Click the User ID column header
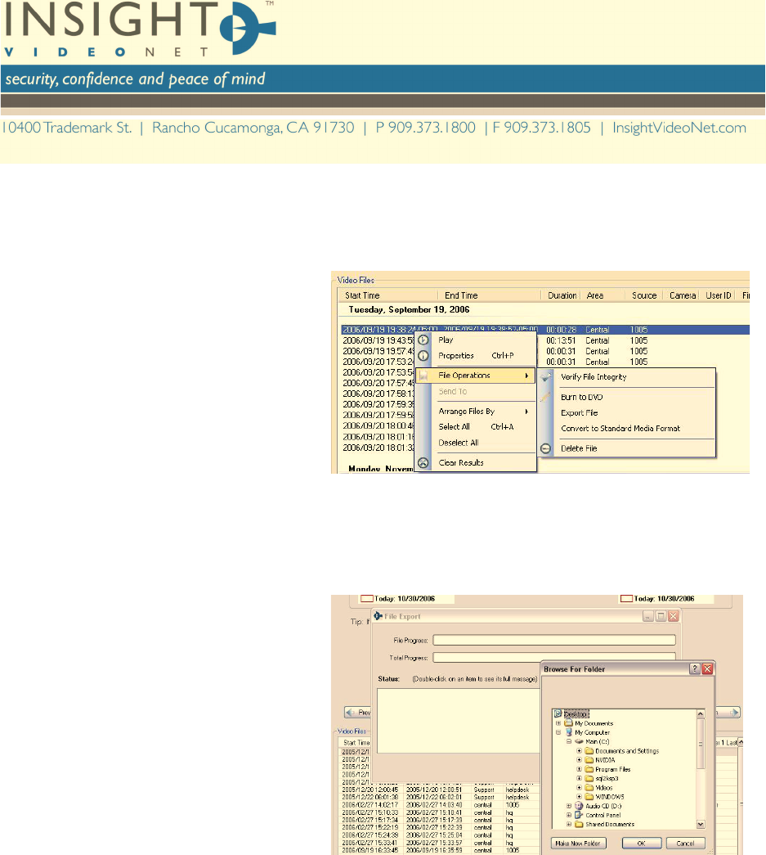Image resolution: width=766 pixels, height=855 pixels. [718, 295]
